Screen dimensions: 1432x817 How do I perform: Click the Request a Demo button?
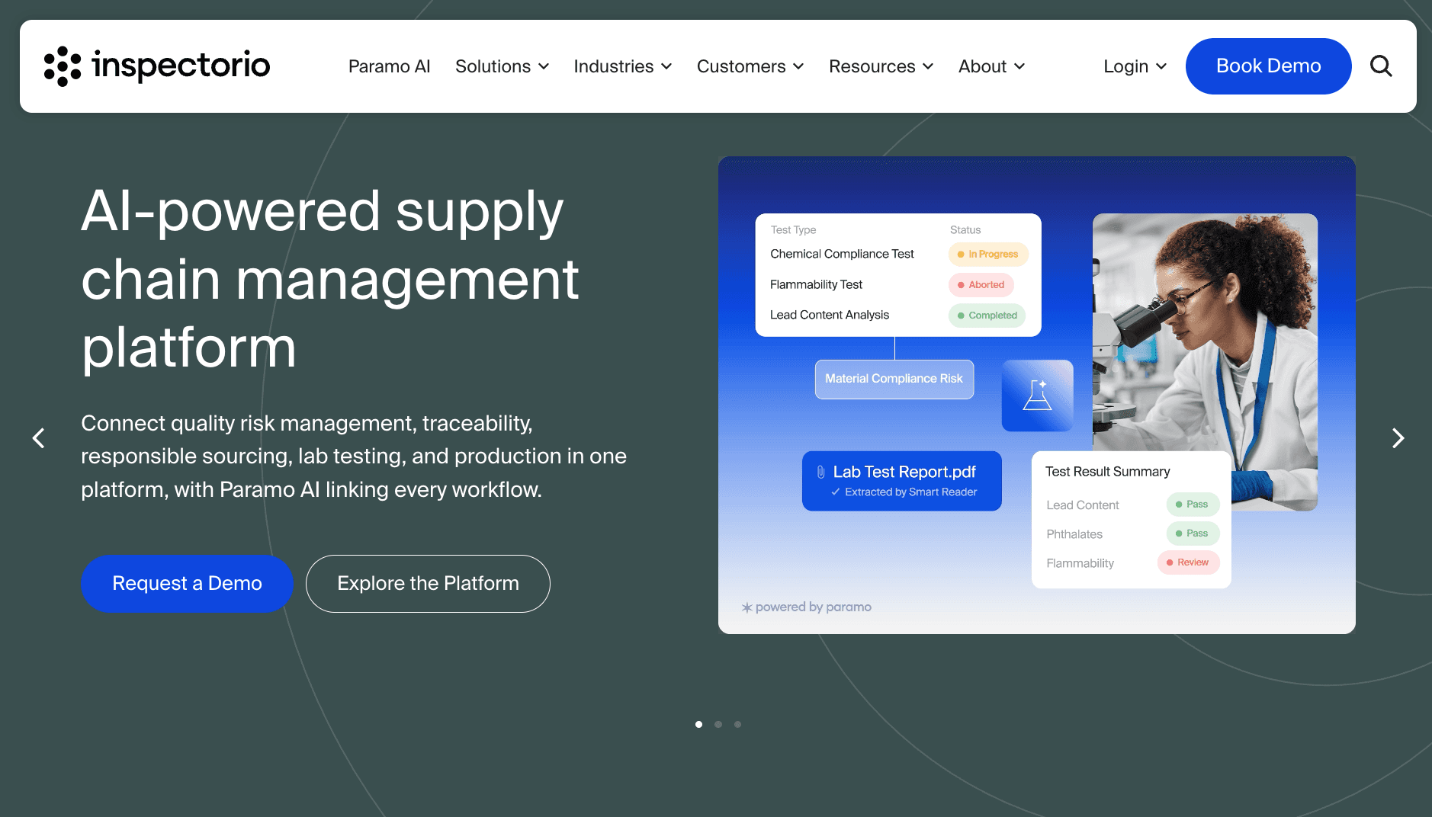tap(188, 584)
